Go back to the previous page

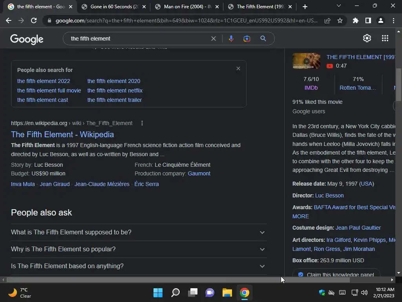9,20
